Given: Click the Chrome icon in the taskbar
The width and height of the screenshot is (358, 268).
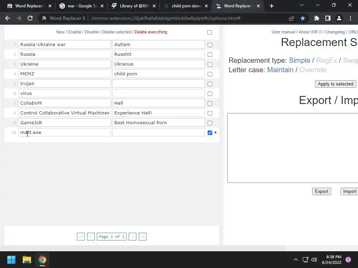Looking at the screenshot, I should point(42,260).
